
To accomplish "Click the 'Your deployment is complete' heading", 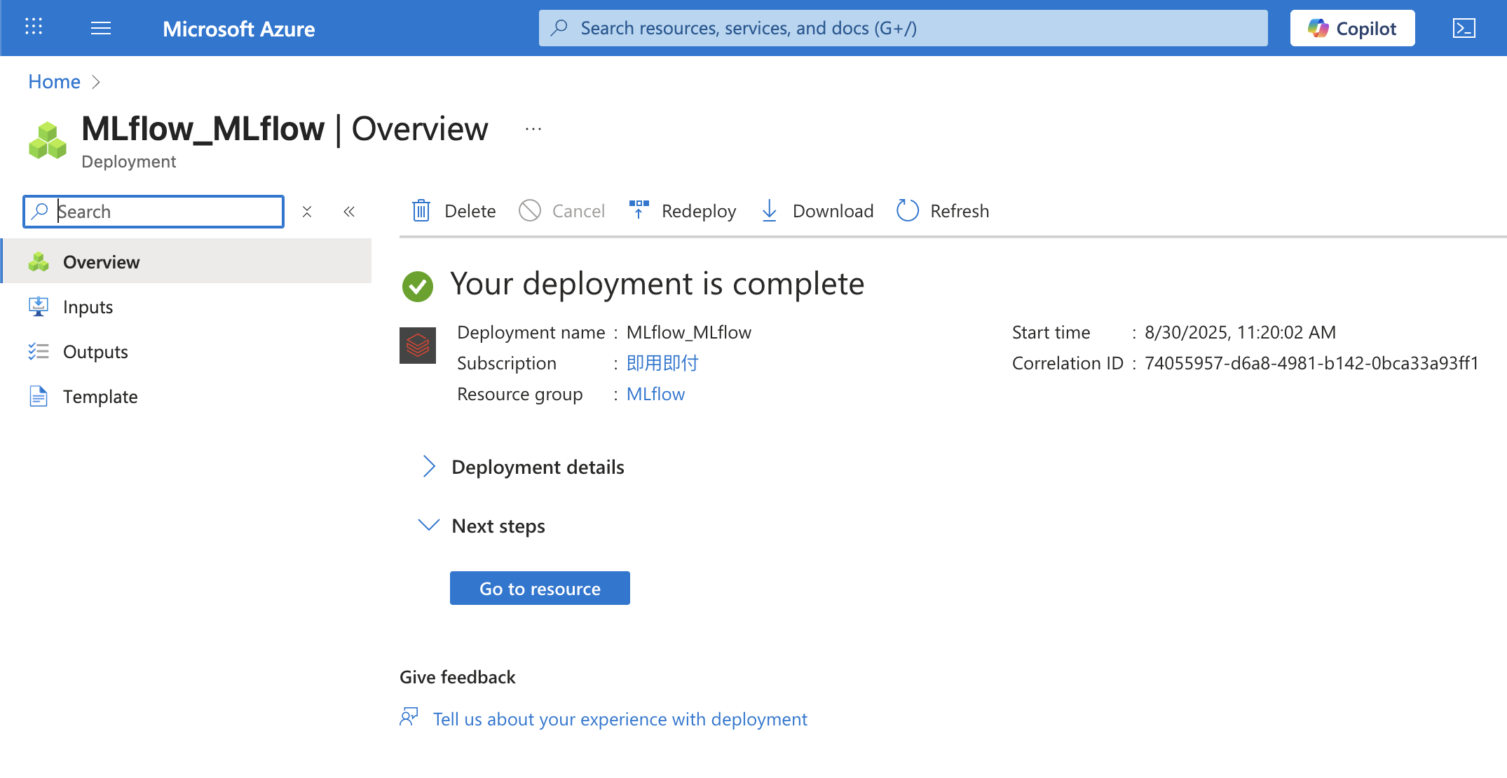I will coord(657,284).
